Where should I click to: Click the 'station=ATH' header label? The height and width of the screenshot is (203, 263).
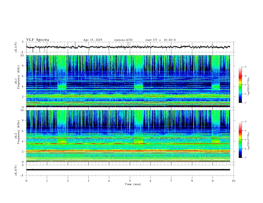[x=123, y=40]
